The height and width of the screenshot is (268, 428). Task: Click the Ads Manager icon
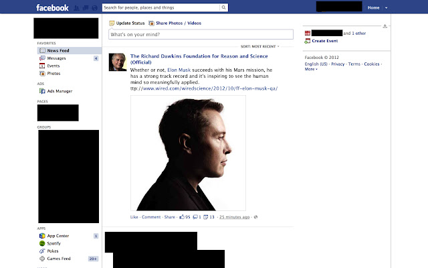(42, 91)
